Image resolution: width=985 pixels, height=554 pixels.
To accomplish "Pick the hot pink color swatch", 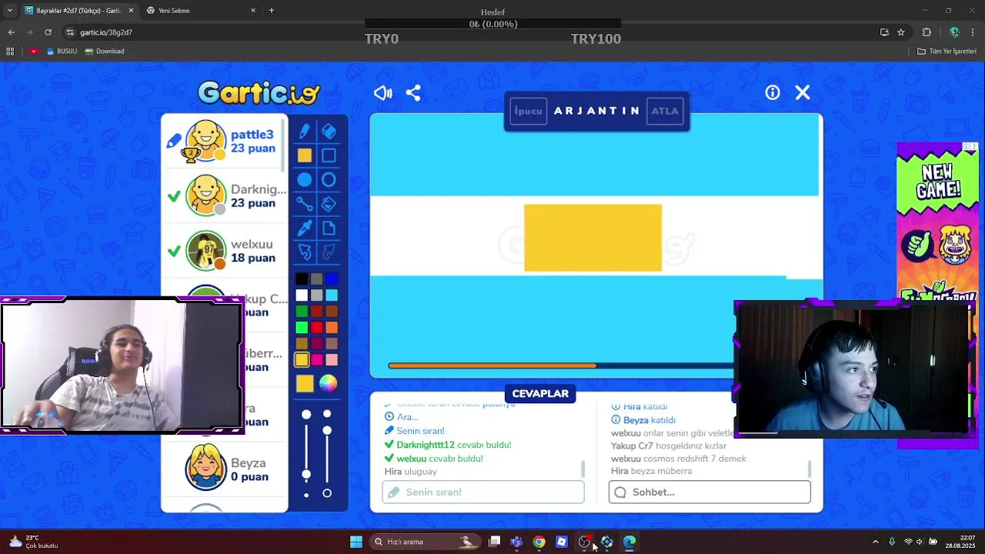I will click(316, 360).
